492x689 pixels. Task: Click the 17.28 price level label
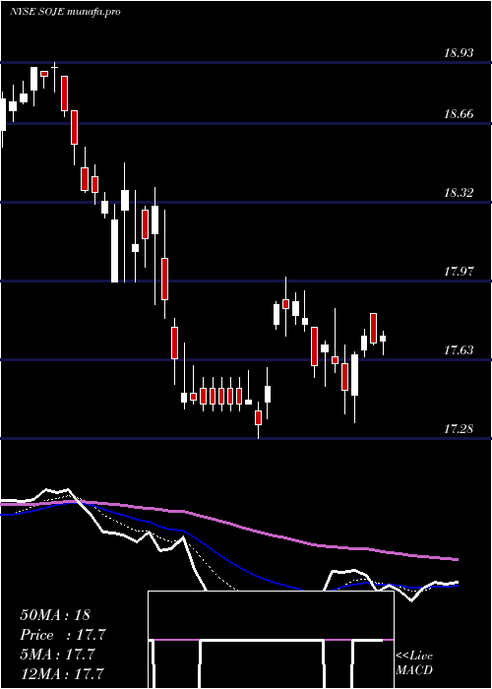[460, 428]
